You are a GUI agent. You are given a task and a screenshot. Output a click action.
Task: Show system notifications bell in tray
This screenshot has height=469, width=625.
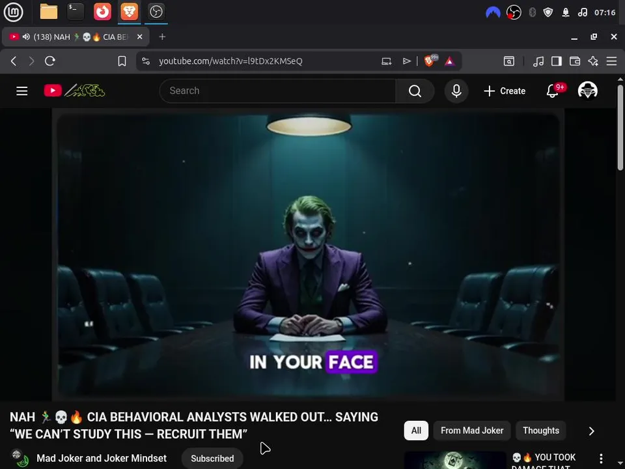[x=566, y=12]
